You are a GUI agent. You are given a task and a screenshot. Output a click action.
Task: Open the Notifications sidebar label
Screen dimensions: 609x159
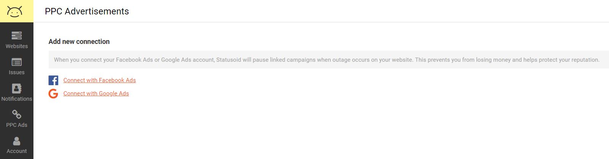pyautogui.click(x=17, y=99)
